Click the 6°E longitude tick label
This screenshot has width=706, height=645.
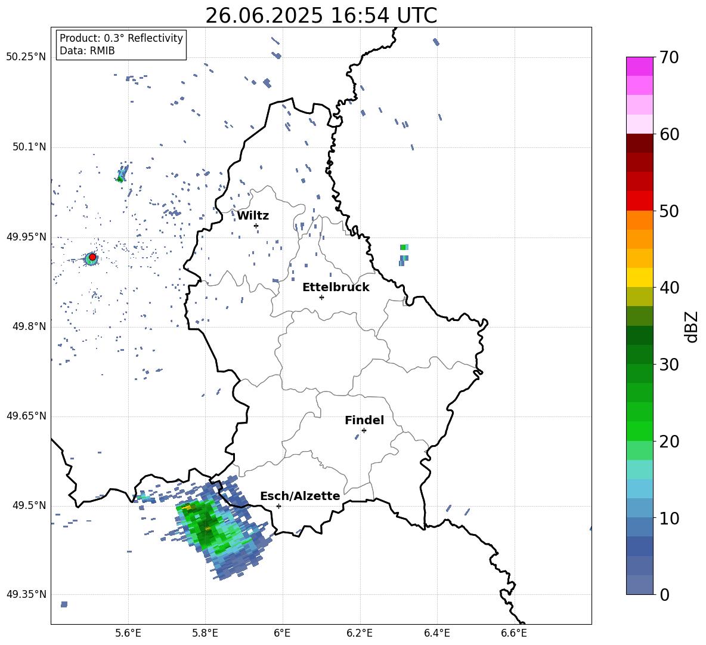tap(282, 633)
